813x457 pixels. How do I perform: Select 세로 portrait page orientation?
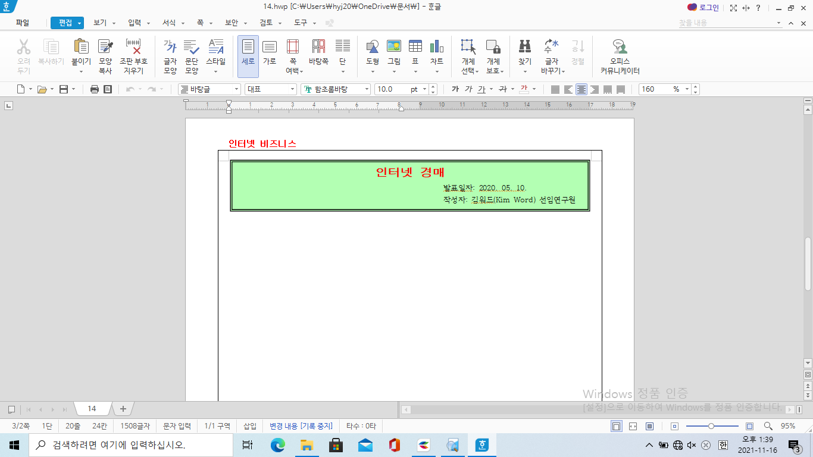(x=248, y=57)
